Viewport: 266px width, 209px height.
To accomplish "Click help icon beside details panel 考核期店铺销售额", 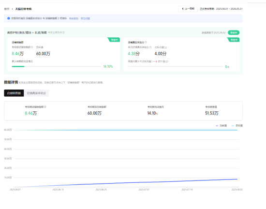I will tap(45, 107).
